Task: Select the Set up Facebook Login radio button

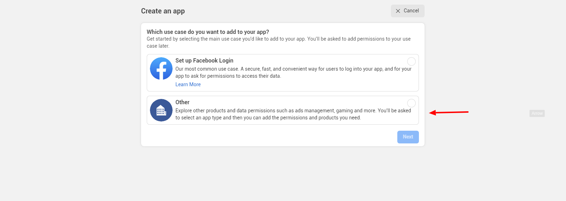Action: coord(411,61)
